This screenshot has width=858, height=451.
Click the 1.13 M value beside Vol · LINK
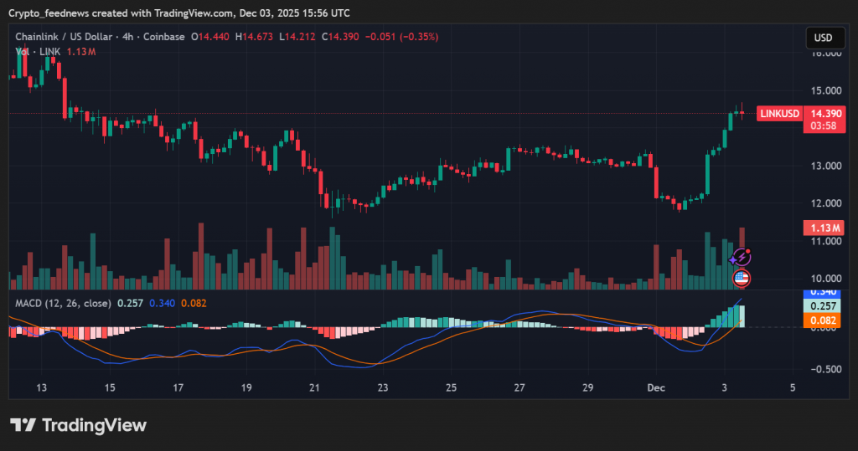[x=81, y=51]
